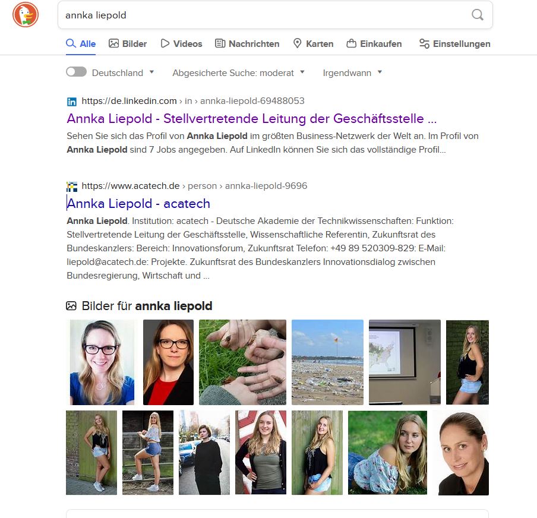Open the beach with litter image thumbnail

[x=327, y=362]
